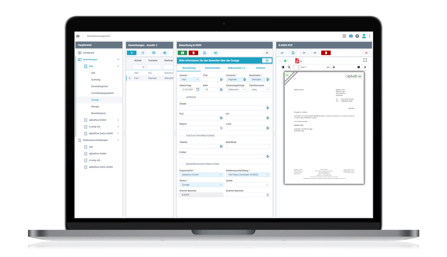Select Vorstellungsgespräch in the menu tree

click(x=102, y=93)
